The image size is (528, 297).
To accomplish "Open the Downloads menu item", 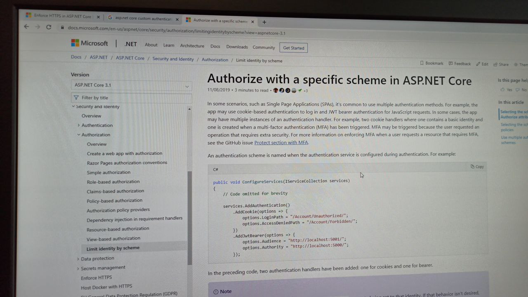I will click(x=237, y=47).
